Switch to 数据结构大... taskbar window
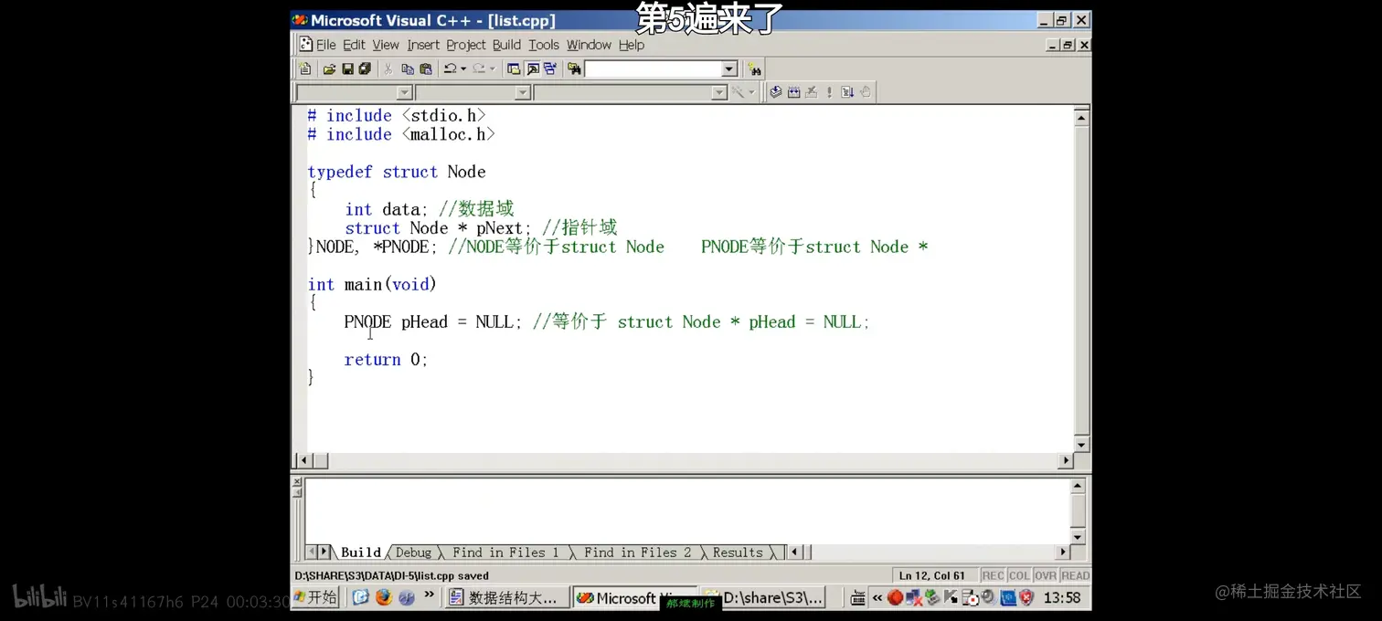1382x621 pixels. tap(505, 598)
